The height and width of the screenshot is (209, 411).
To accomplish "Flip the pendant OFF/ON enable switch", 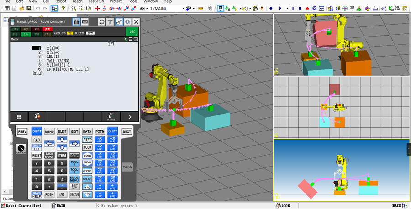I will click(x=21, y=149).
